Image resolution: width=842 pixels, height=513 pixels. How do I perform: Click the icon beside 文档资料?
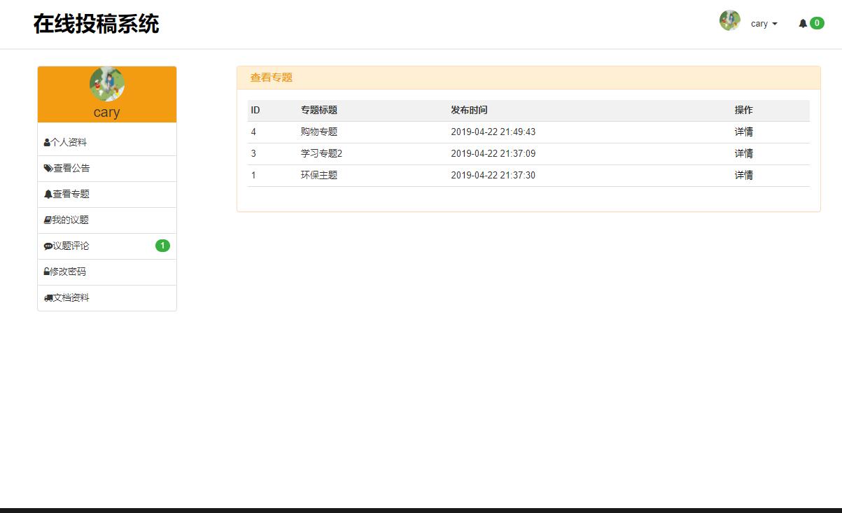coord(46,297)
